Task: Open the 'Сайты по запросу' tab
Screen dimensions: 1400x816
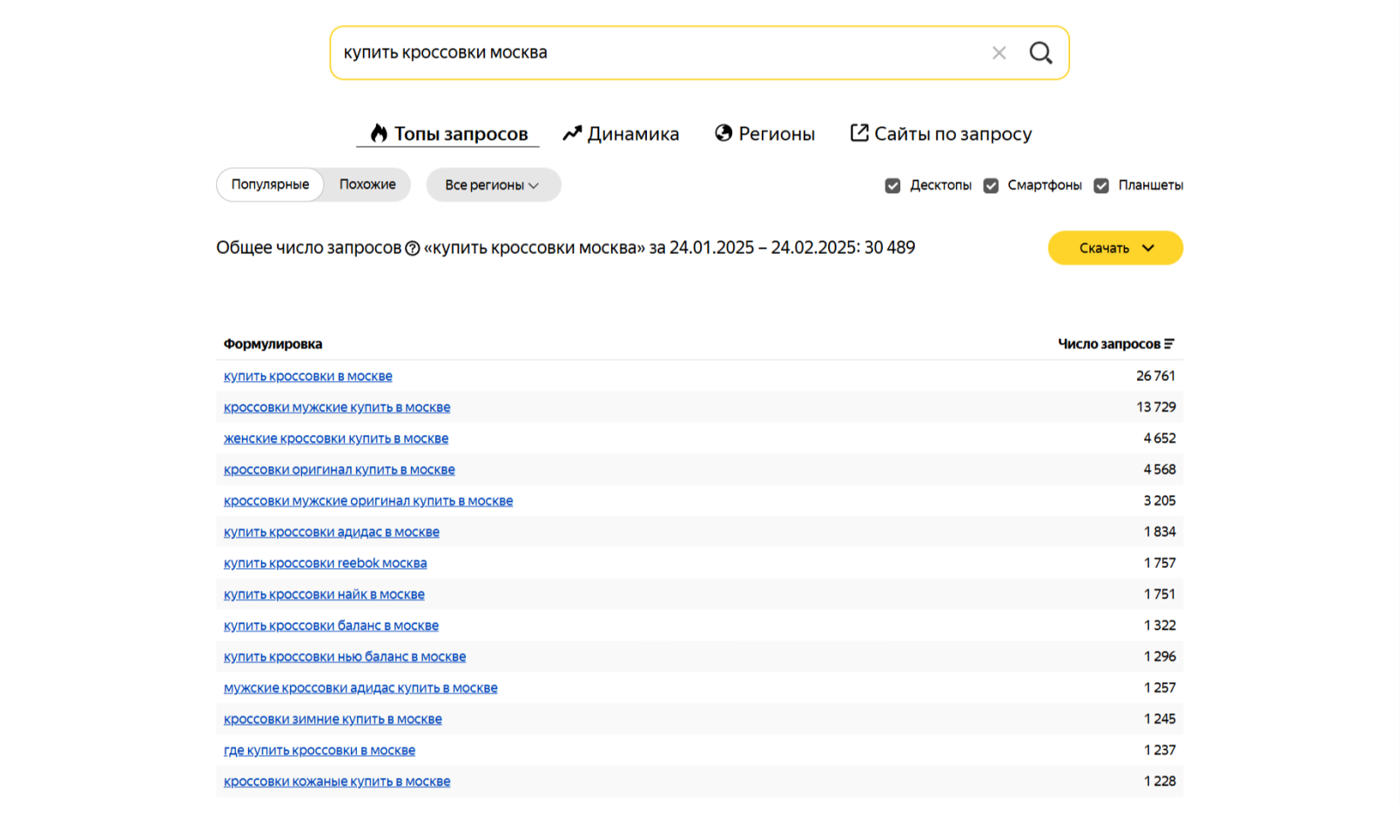Action: click(x=941, y=134)
